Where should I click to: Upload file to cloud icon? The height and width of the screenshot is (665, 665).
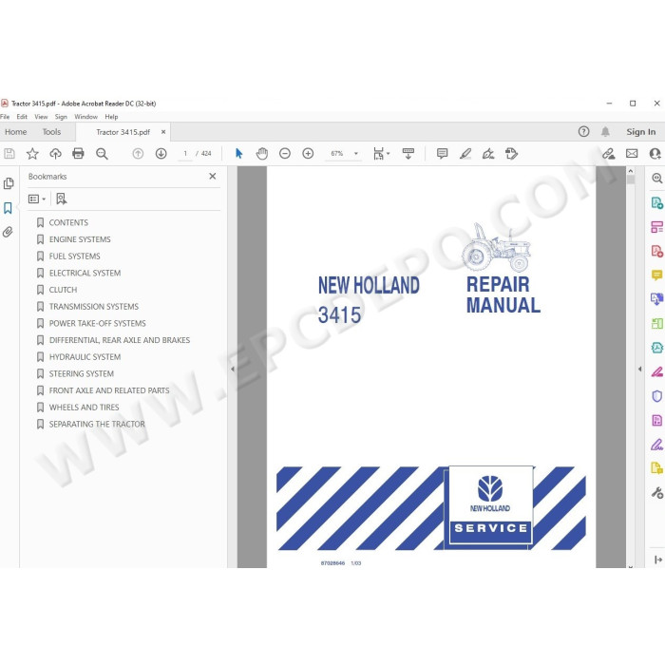[x=55, y=154]
